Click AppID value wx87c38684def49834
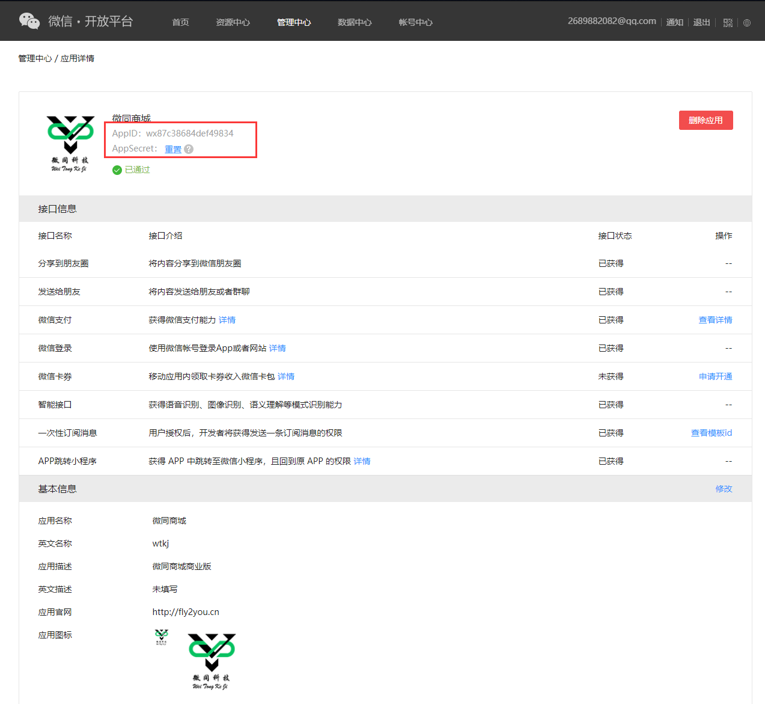 [x=190, y=133]
